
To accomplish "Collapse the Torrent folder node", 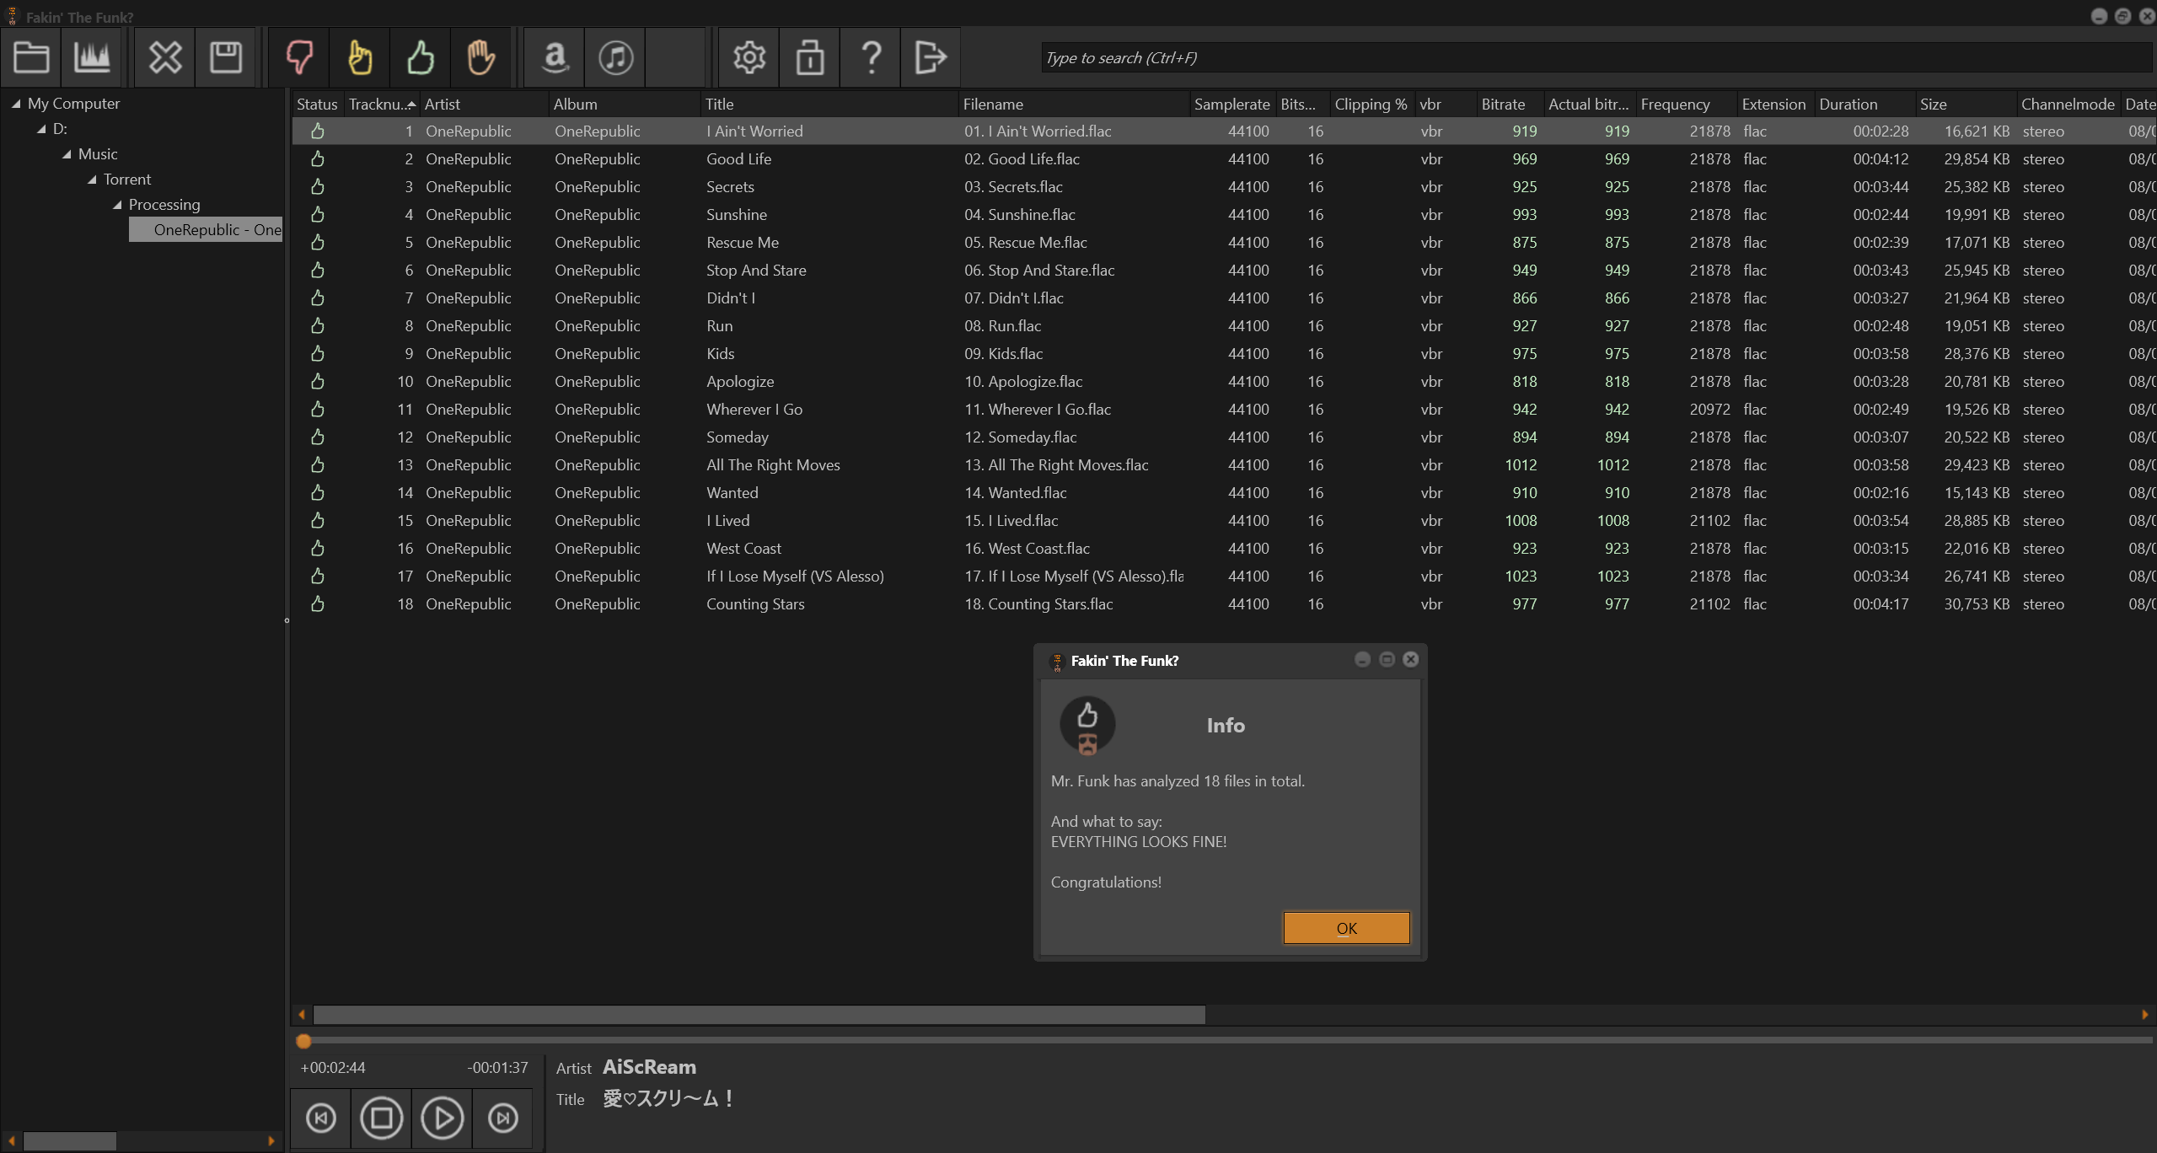I will [x=92, y=180].
